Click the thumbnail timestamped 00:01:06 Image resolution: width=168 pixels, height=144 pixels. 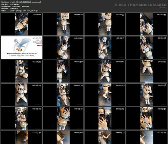[63, 48]
